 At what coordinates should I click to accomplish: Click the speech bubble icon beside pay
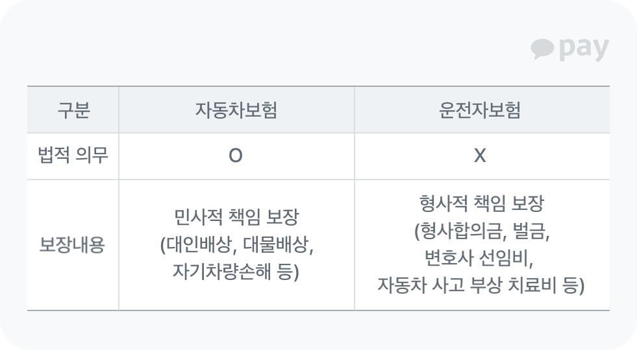pos(542,49)
